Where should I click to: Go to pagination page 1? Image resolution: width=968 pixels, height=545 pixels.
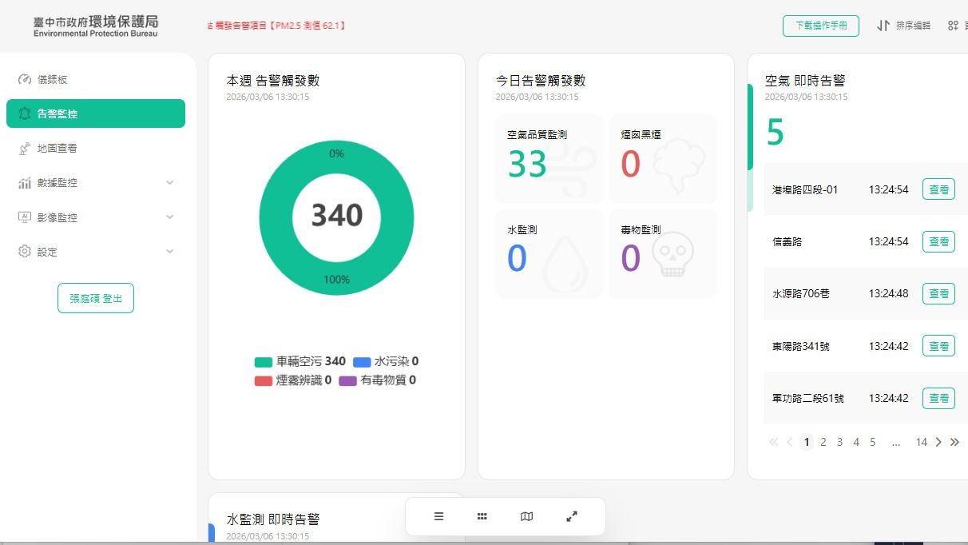click(x=807, y=442)
